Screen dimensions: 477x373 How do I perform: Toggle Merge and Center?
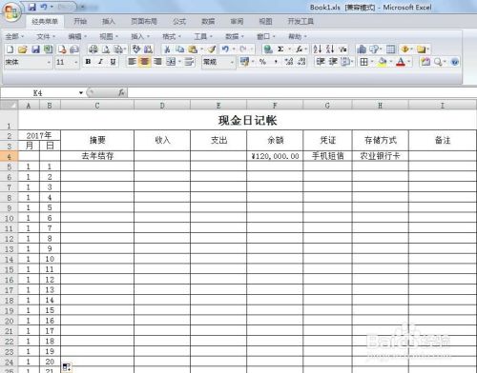pyautogui.click(x=171, y=62)
